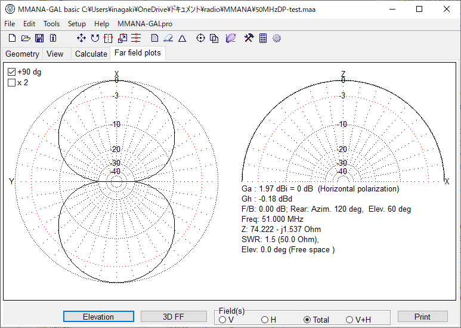Open the Tools menu
The image size is (461, 328).
(51, 24)
